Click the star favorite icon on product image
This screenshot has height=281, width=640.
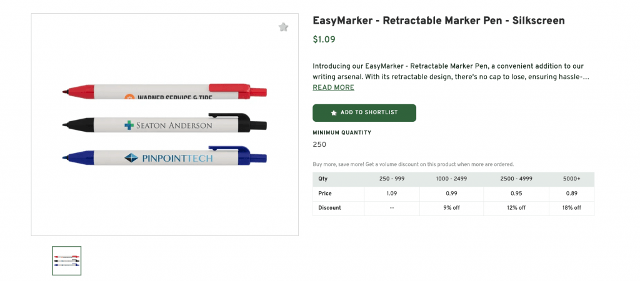283,27
